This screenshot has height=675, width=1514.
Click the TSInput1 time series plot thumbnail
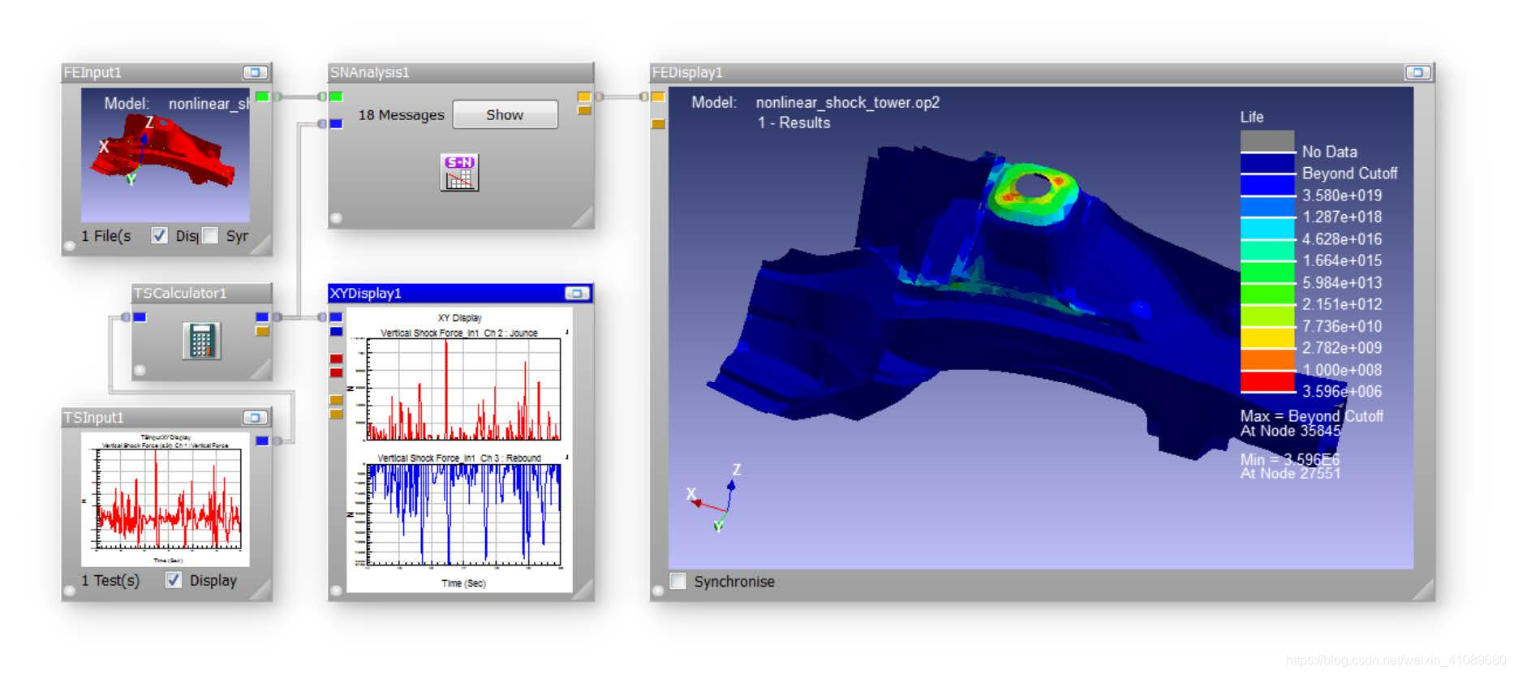[166, 499]
